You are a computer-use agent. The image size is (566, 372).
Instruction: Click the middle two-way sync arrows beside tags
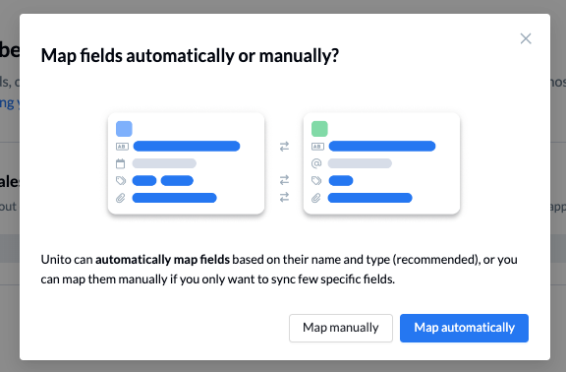tap(284, 180)
